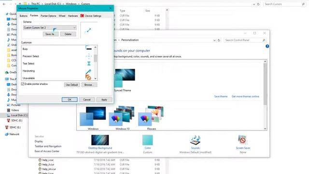The image size is (309, 174).
Task: Select the Busy pointer row
Action: (57, 49)
